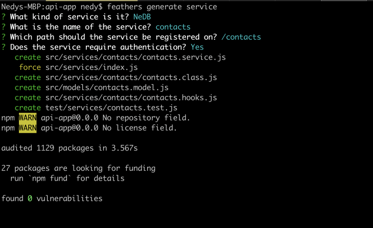Click the contacts.hooks.js file path

[131, 97]
